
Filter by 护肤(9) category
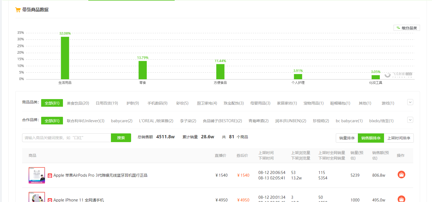[133, 103]
